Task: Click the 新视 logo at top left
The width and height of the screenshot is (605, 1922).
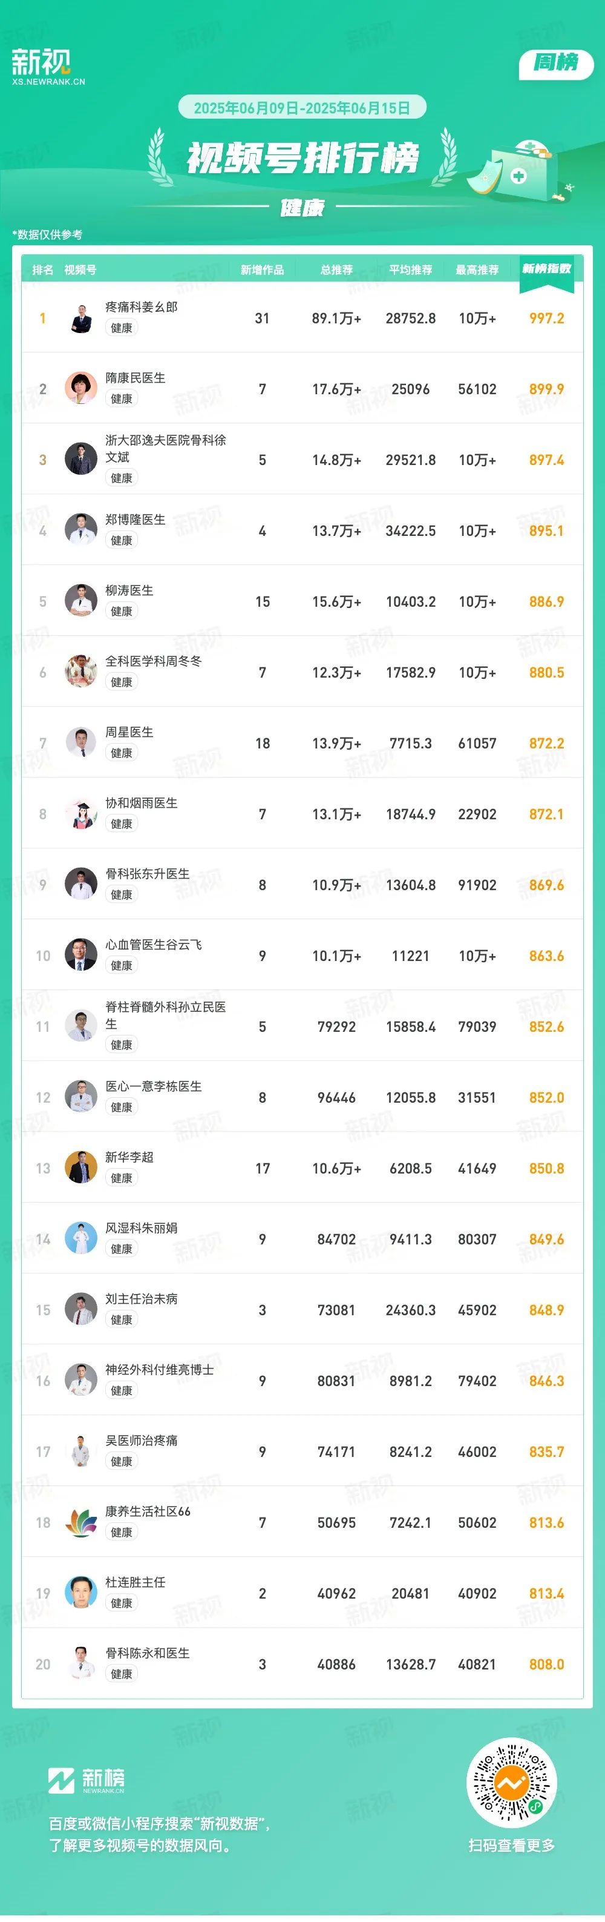Action: point(48,67)
